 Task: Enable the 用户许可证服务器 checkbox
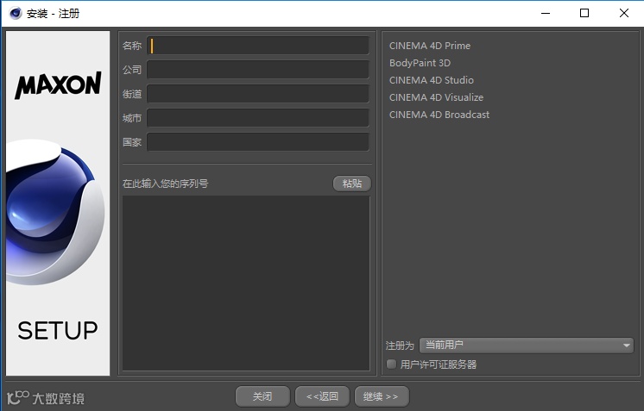(391, 364)
